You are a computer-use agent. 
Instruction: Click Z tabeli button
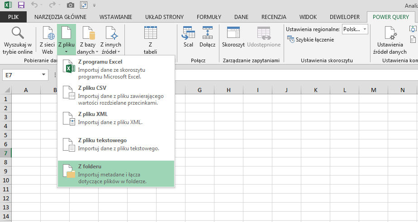150,41
